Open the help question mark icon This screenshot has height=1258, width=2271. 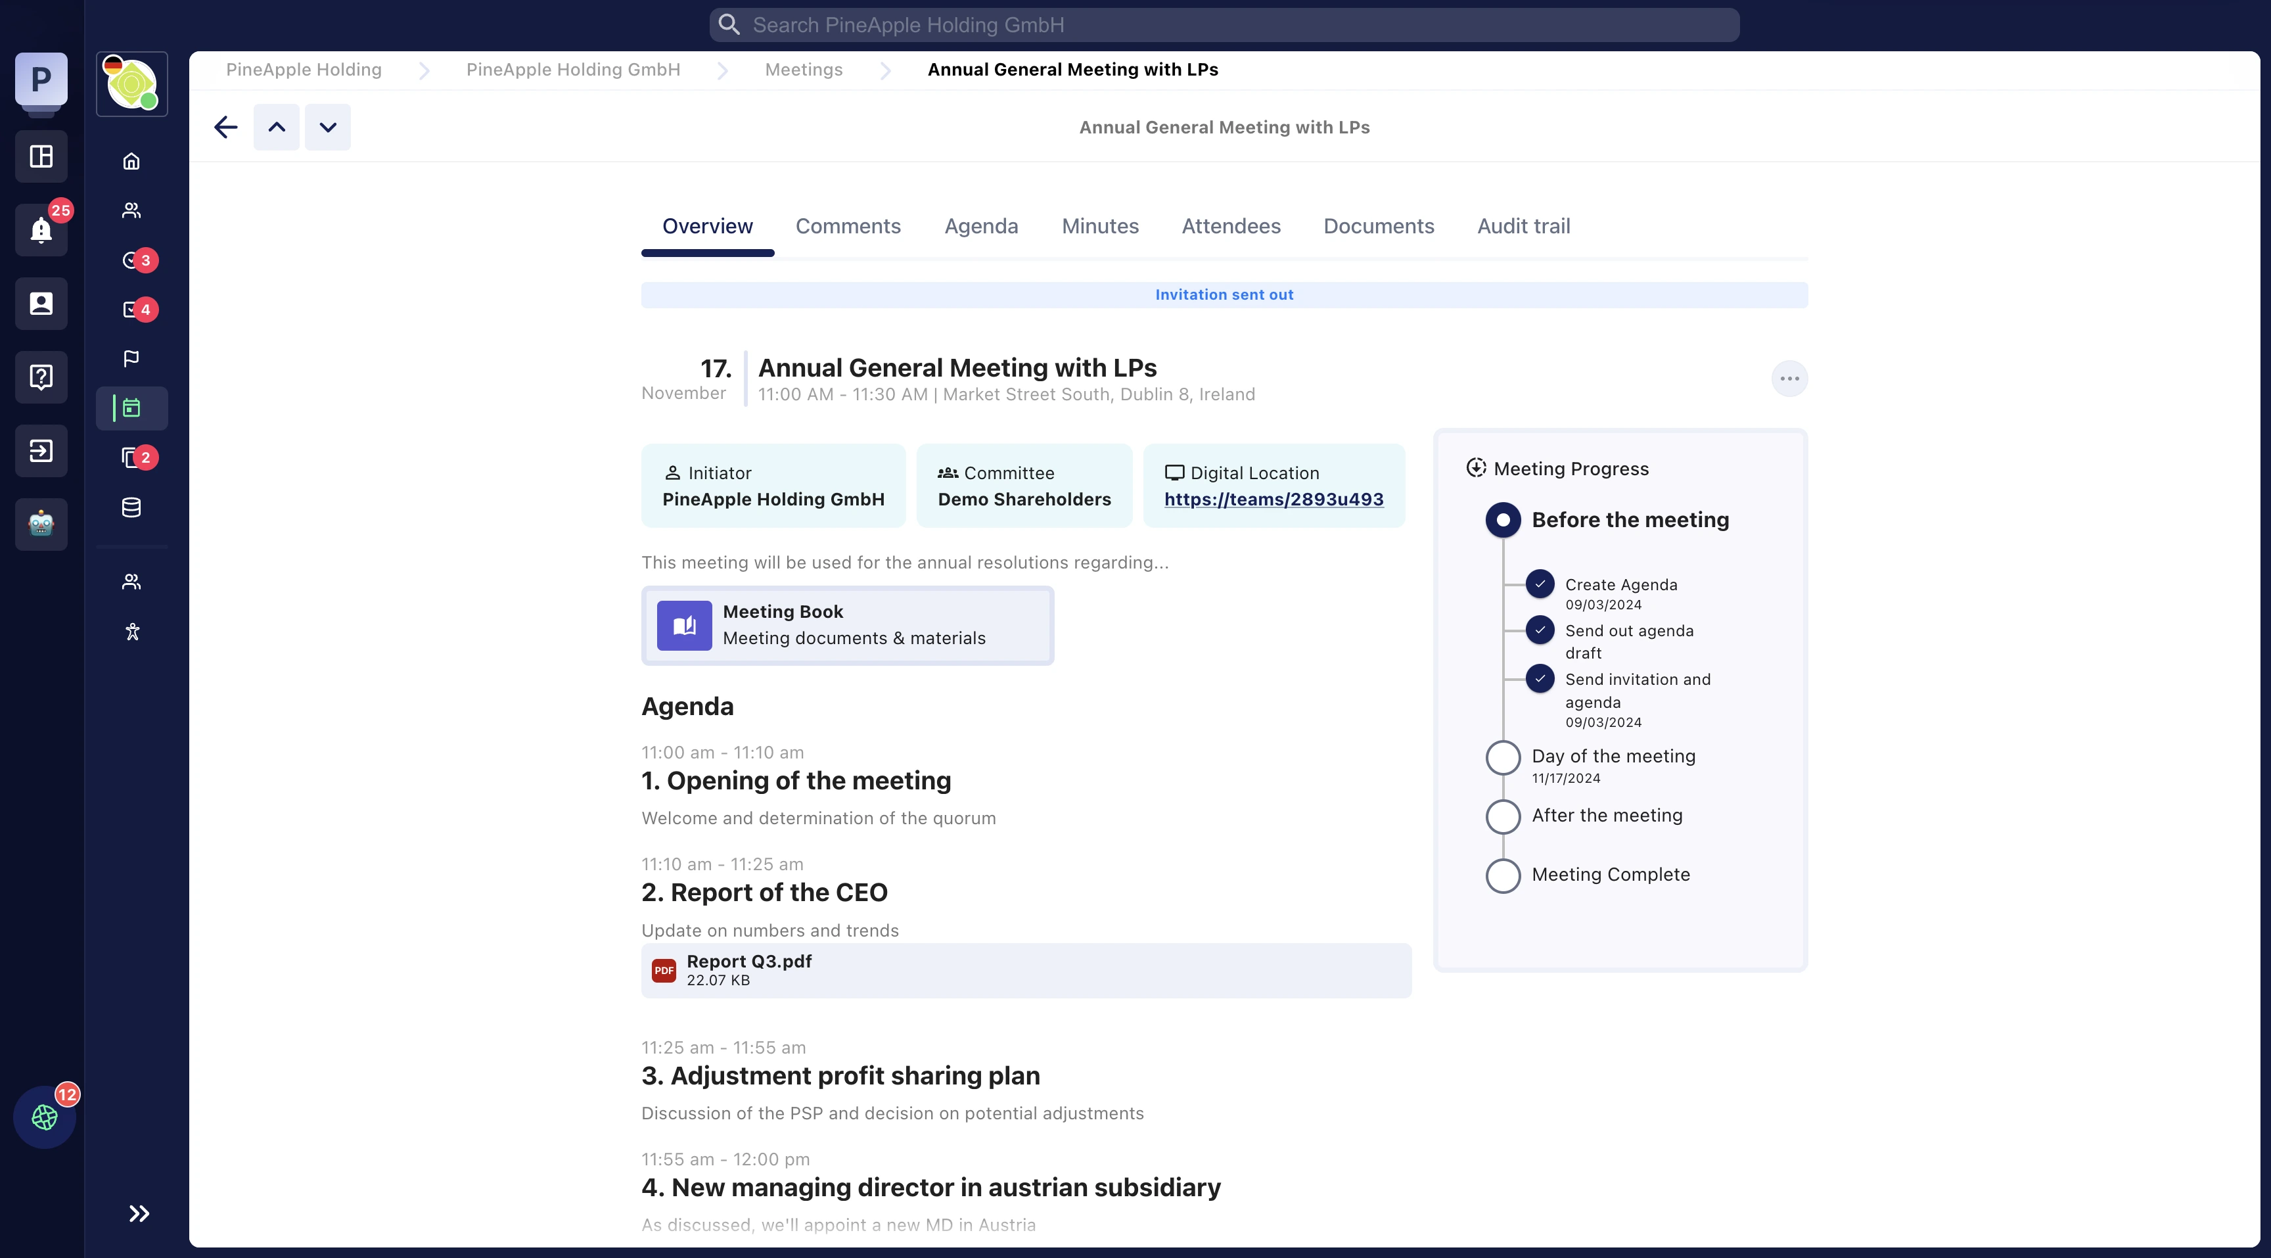(41, 377)
